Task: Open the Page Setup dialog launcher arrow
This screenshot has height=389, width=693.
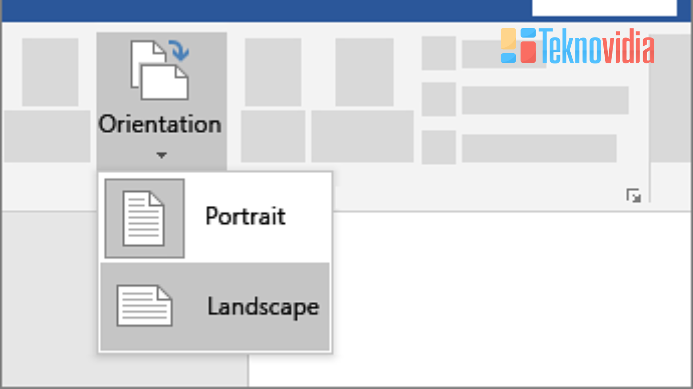Action: (635, 196)
